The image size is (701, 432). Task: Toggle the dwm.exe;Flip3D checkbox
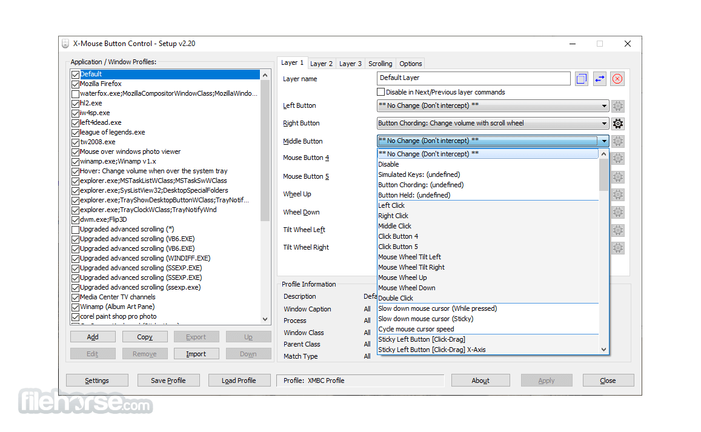[76, 220]
